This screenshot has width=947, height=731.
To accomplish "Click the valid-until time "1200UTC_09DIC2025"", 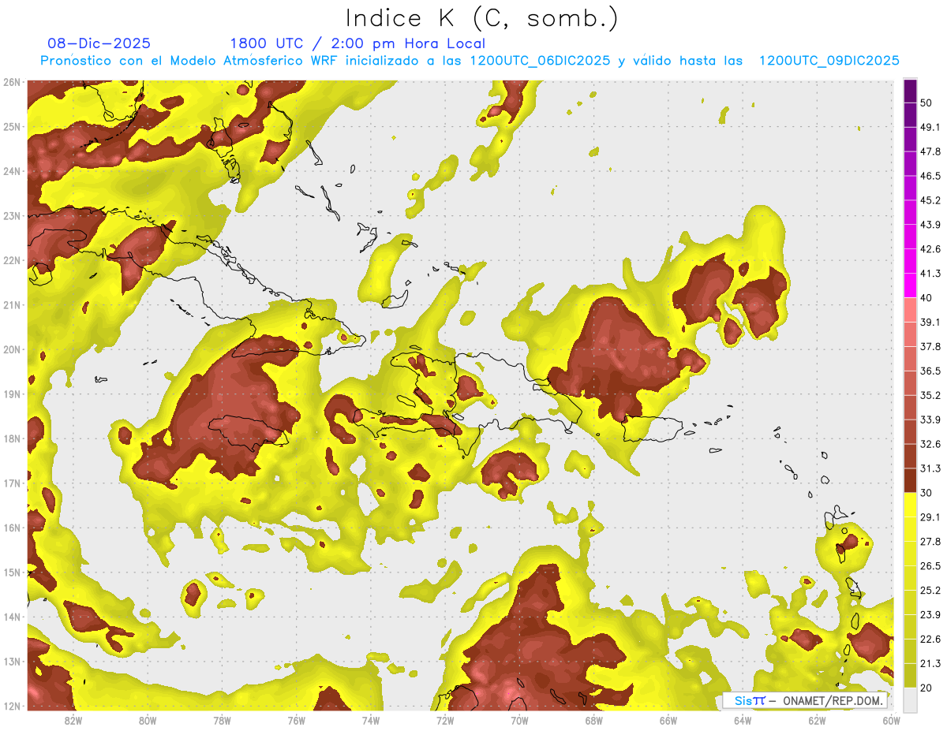I will pos(829,61).
